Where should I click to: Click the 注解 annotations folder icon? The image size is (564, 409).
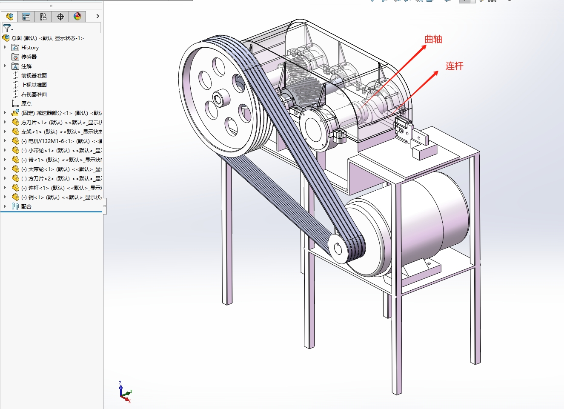[15, 66]
